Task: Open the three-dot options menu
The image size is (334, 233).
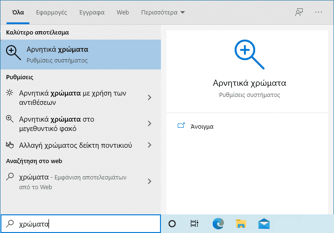Action: 319,12
